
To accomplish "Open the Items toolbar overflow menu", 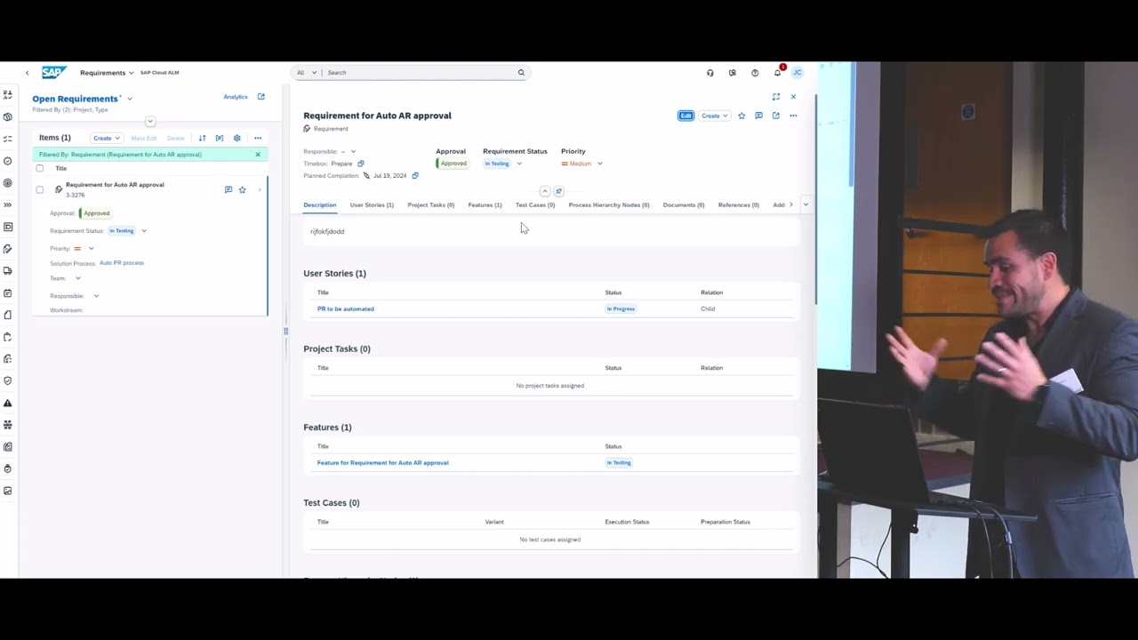I will click(x=258, y=138).
